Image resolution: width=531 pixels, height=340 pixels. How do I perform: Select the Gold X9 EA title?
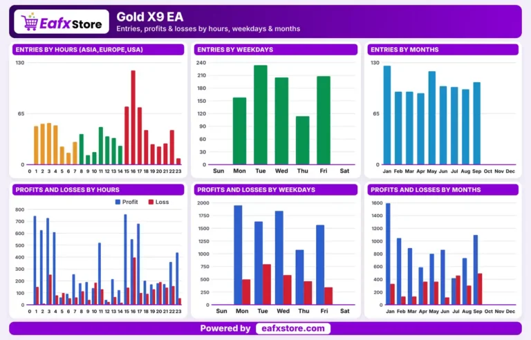point(149,17)
